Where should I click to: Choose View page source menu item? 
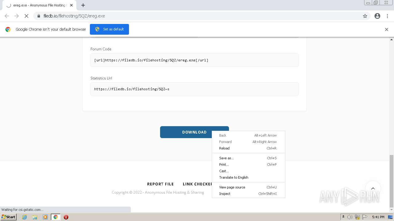(248, 187)
